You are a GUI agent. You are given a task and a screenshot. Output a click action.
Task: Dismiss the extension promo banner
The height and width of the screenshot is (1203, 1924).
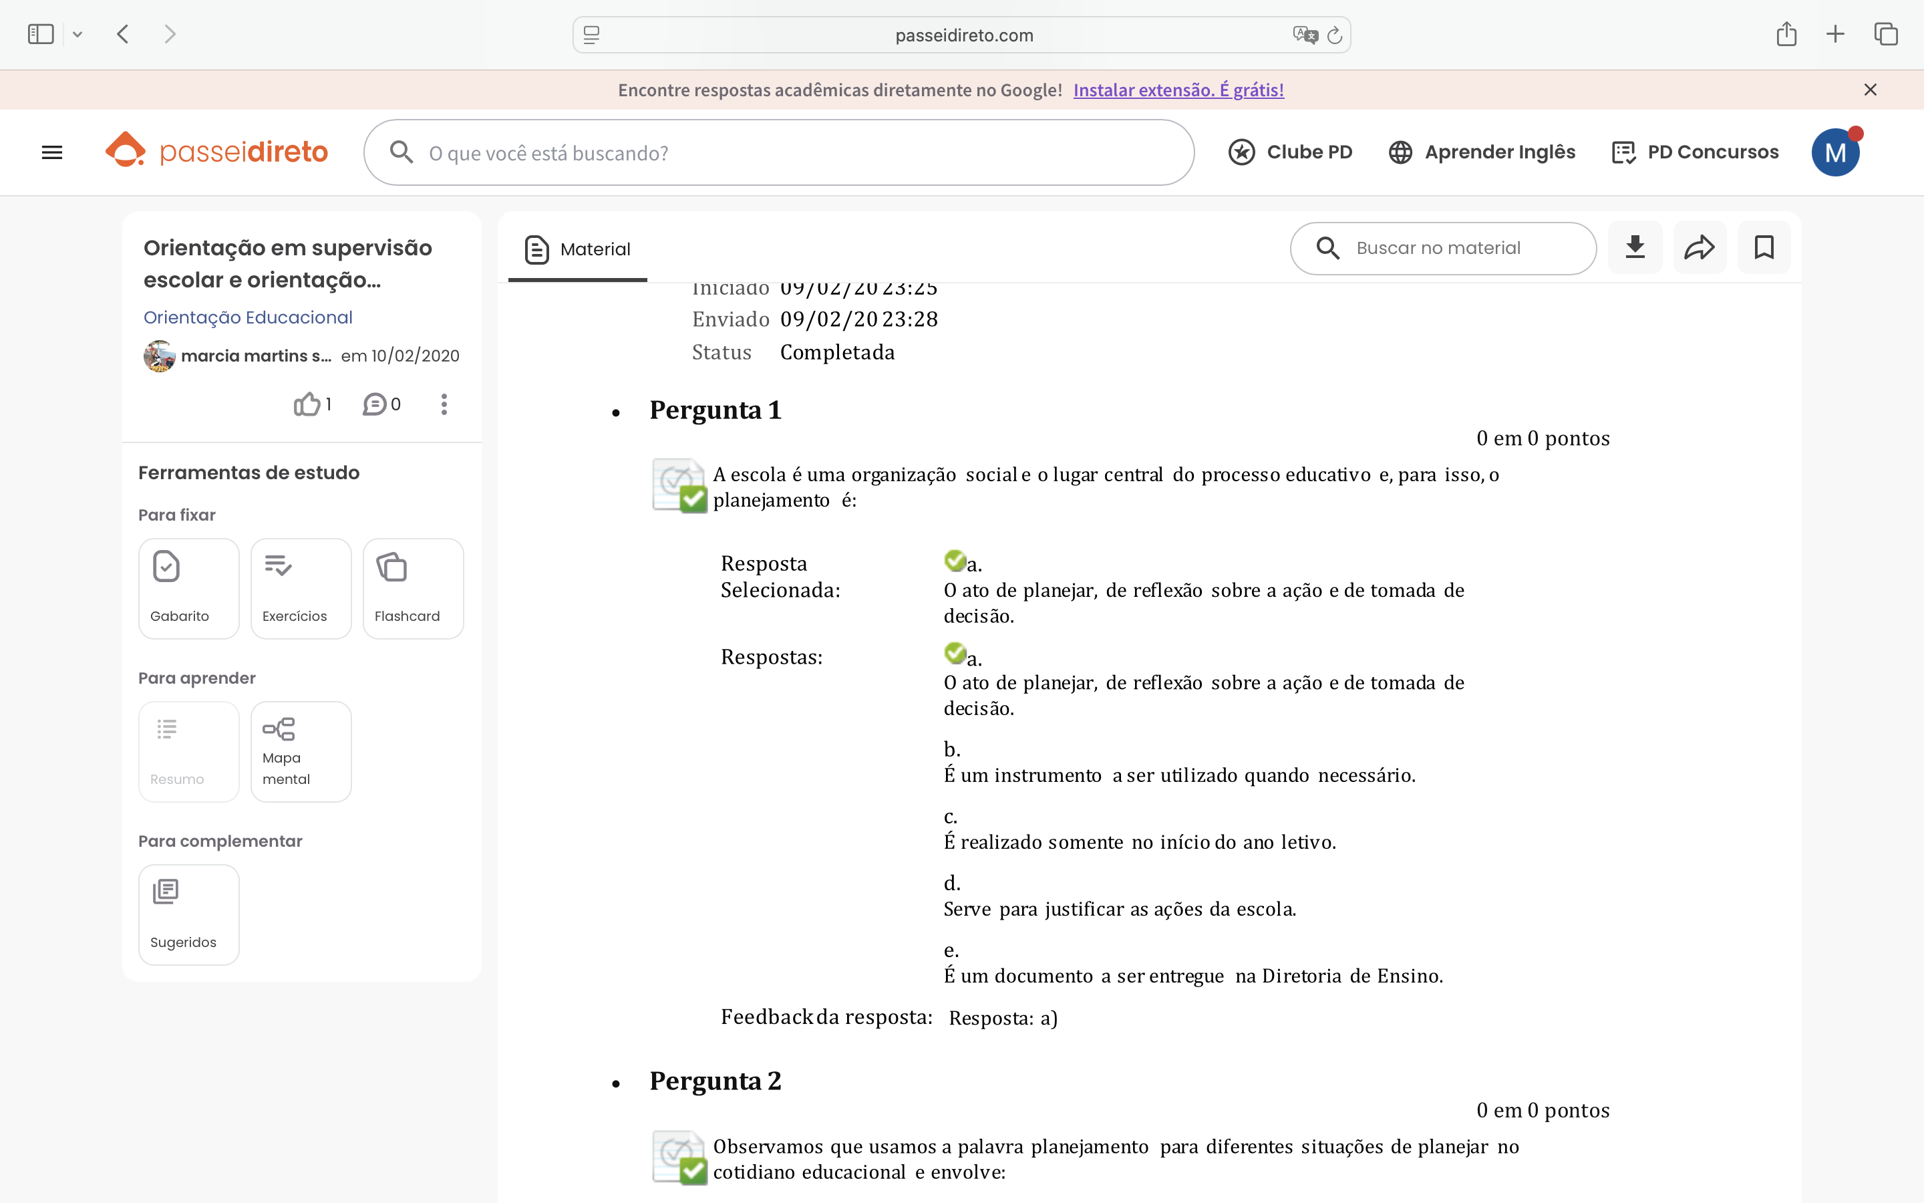pyautogui.click(x=1870, y=90)
